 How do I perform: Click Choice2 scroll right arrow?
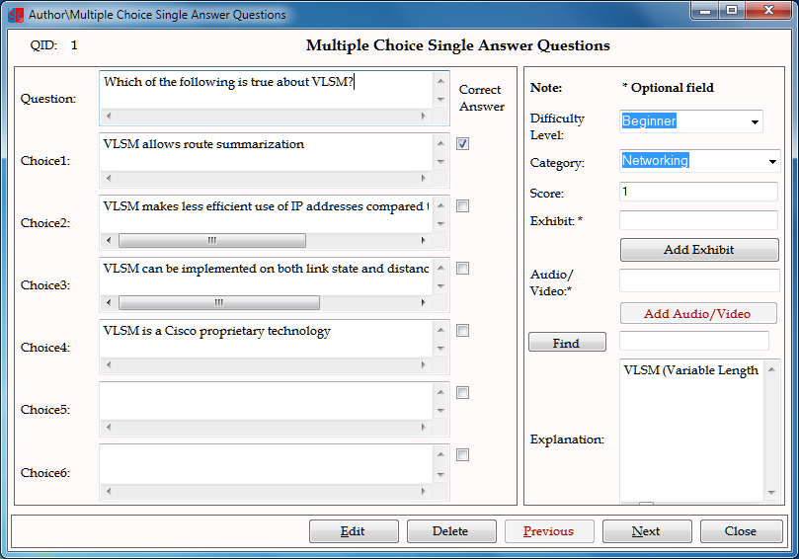423,240
